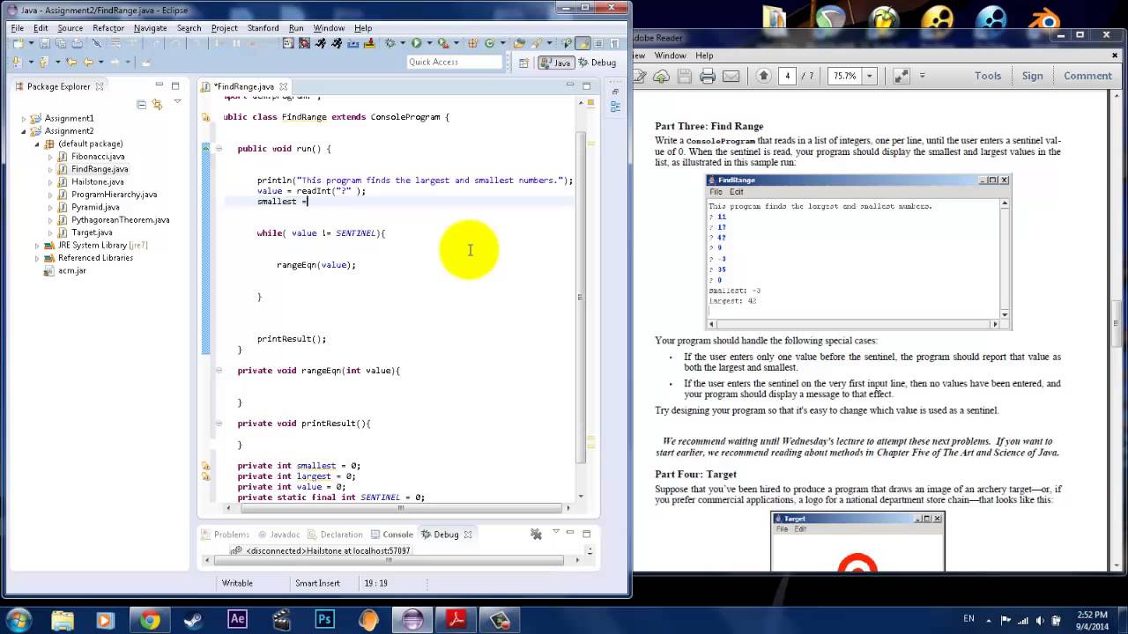
Task: Toggle Mark Occurrences highlighted toolbar button
Action: (583, 43)
